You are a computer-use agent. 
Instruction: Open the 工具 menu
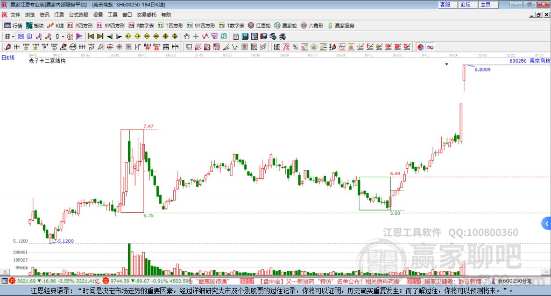[112, 15]
